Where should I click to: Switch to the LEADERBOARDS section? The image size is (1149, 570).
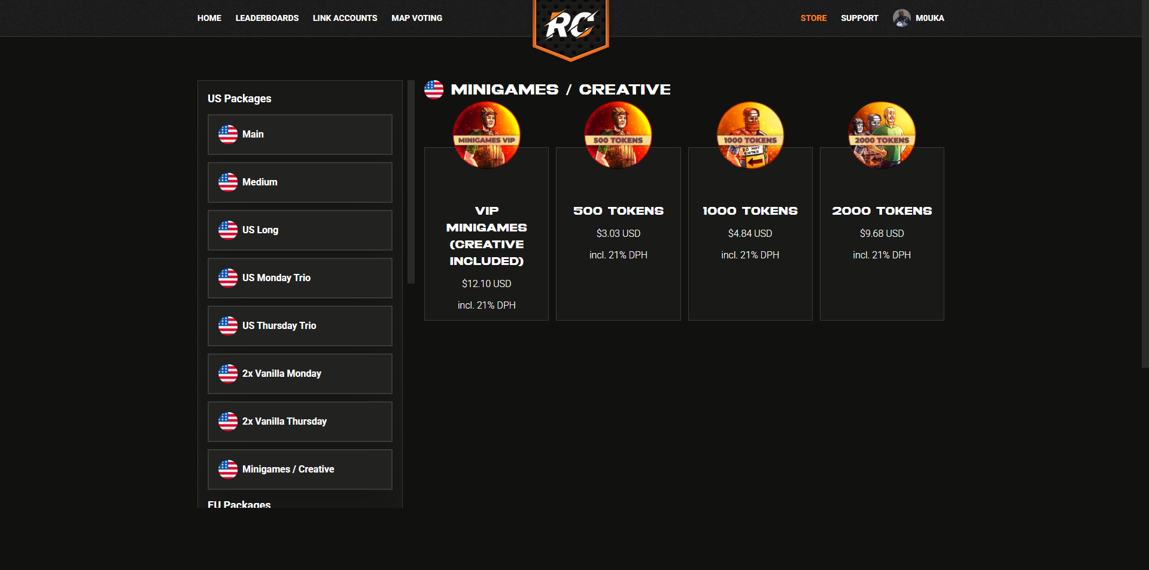(267, 18)
